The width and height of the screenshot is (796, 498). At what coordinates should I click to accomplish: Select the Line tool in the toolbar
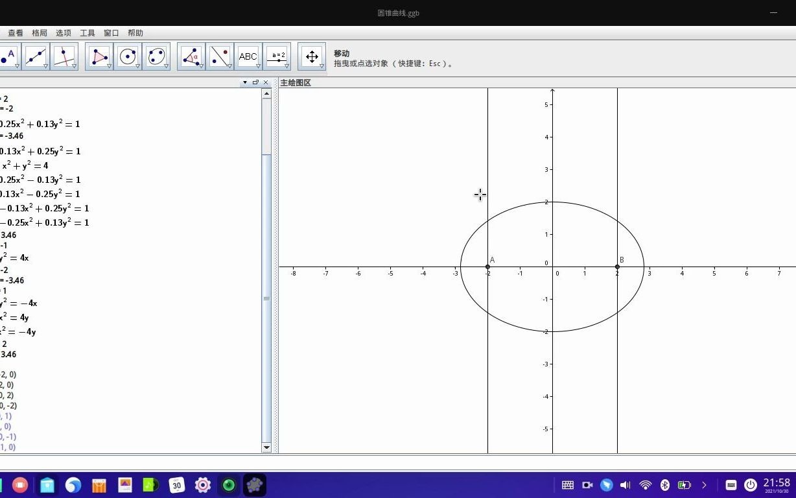(x=36, y=56)
